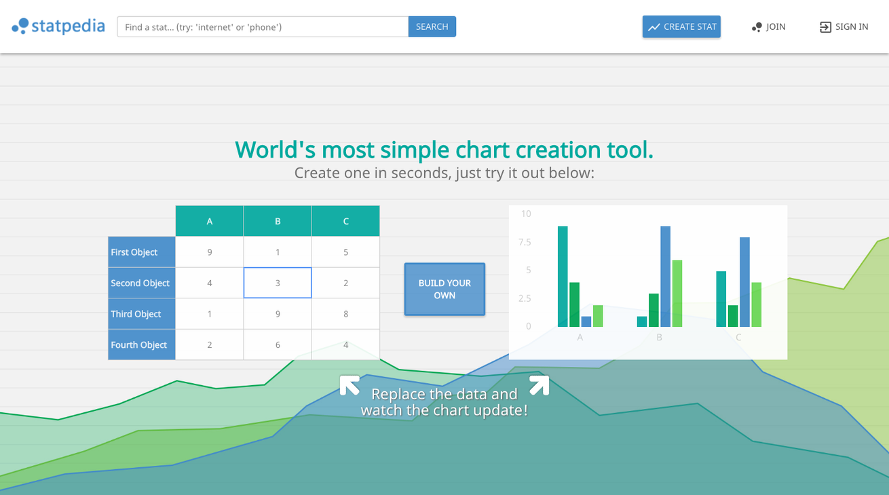
Task: Click First Object cell in column B
Action: pyautogui.click(x=278, y=252)
